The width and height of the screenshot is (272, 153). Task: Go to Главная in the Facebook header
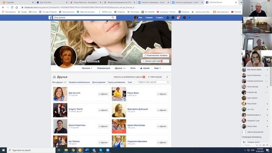(149, 17)
